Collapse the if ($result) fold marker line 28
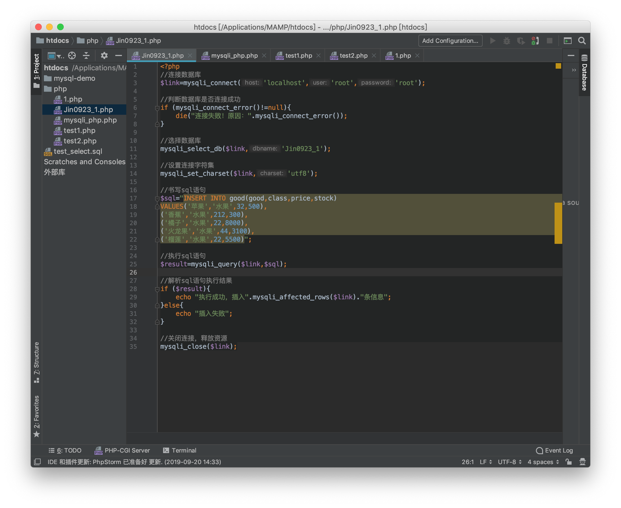The image size is (621, 508). pos(157,289)
